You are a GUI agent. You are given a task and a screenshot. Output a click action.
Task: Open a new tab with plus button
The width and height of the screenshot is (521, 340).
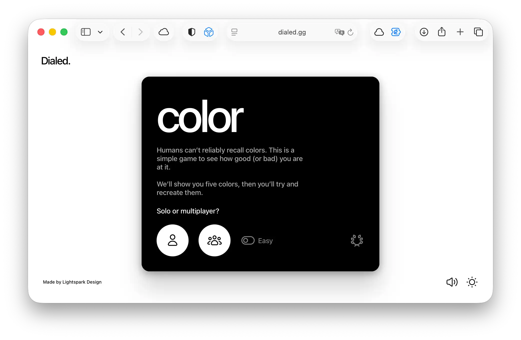click(460, 32)
